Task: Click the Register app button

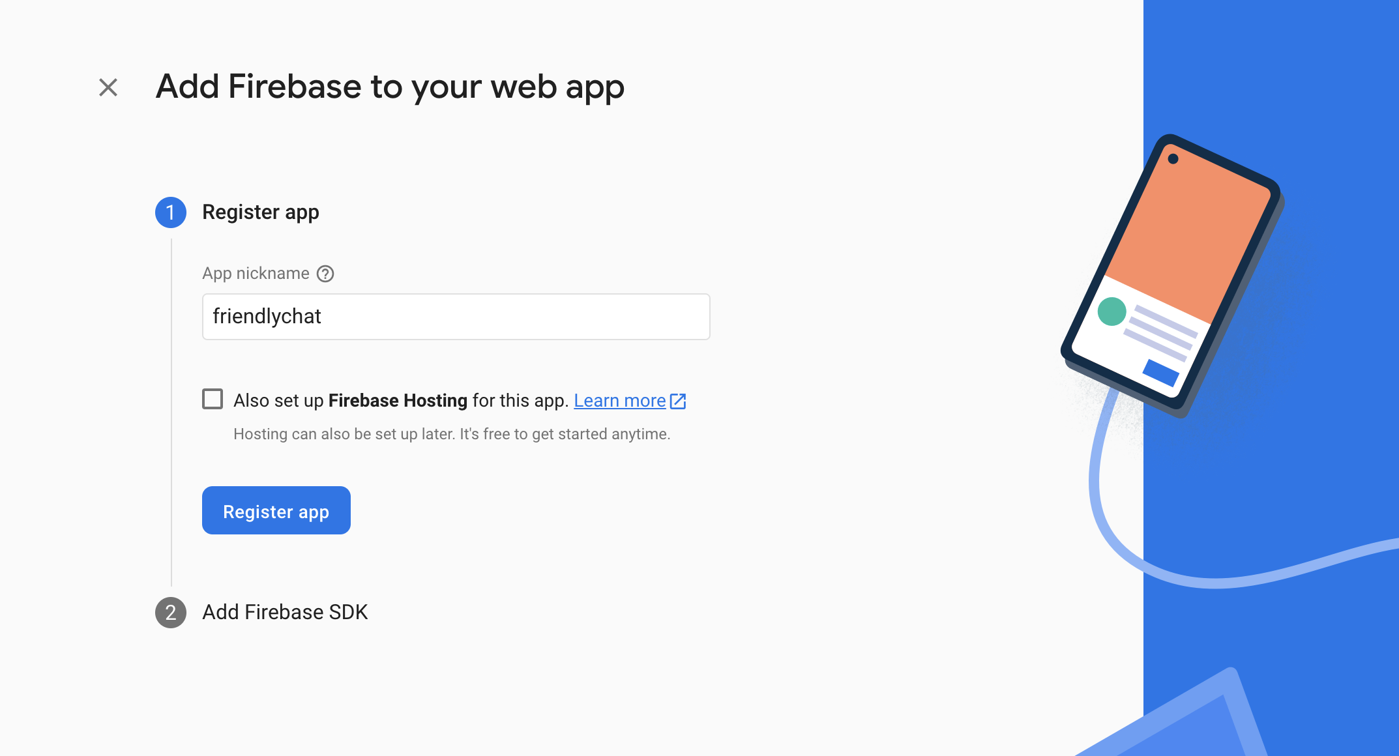Action: 276,510
